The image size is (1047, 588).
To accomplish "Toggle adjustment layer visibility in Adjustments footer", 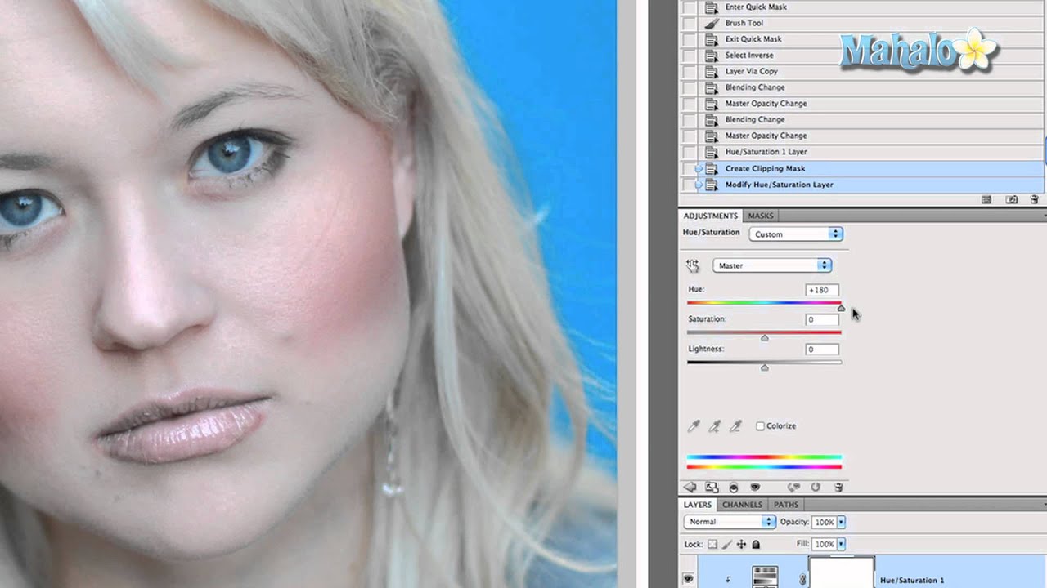I will [755, 487].
